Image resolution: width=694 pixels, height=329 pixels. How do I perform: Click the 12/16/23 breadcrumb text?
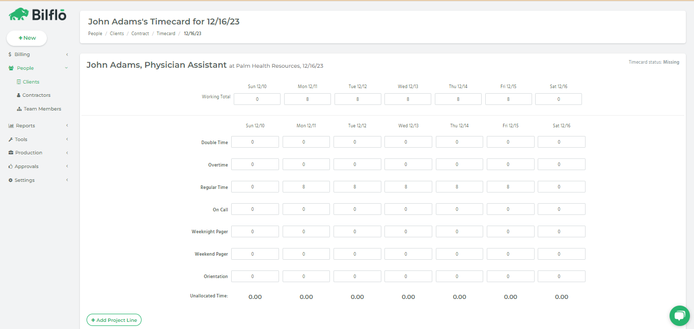coord(192,34)
